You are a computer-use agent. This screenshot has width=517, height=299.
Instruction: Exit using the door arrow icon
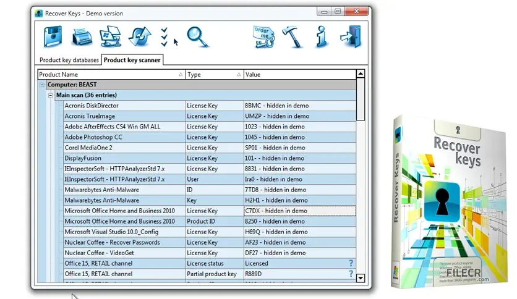351,36
